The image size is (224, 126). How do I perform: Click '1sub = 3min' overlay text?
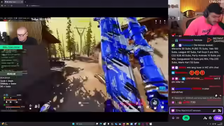click(x=7, y=81)
